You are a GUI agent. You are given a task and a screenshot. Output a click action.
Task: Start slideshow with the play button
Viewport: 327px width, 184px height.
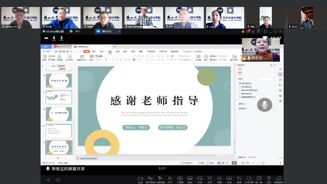tap(234, 163)
